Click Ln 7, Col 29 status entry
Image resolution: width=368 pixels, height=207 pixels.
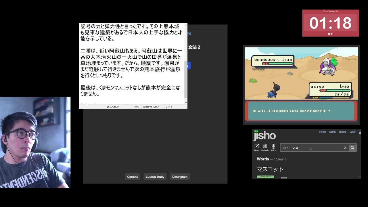[113, 107]
